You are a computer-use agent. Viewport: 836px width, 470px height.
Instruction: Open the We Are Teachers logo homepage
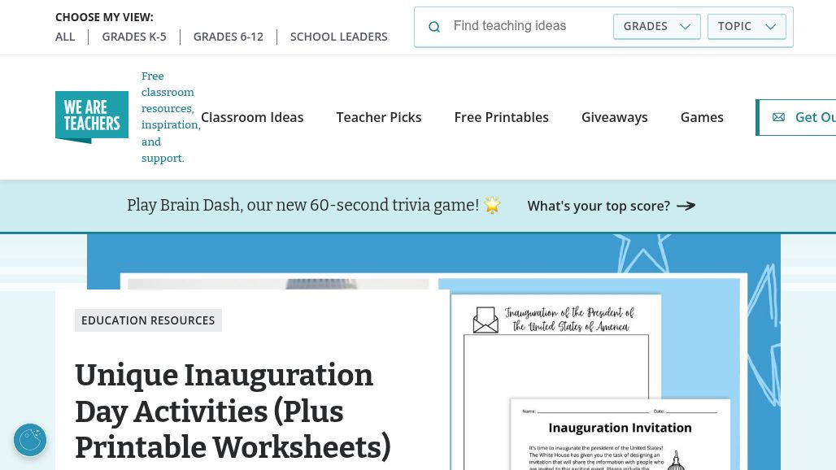92,117
